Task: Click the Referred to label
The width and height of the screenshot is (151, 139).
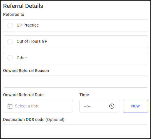Action: [14, 14]
